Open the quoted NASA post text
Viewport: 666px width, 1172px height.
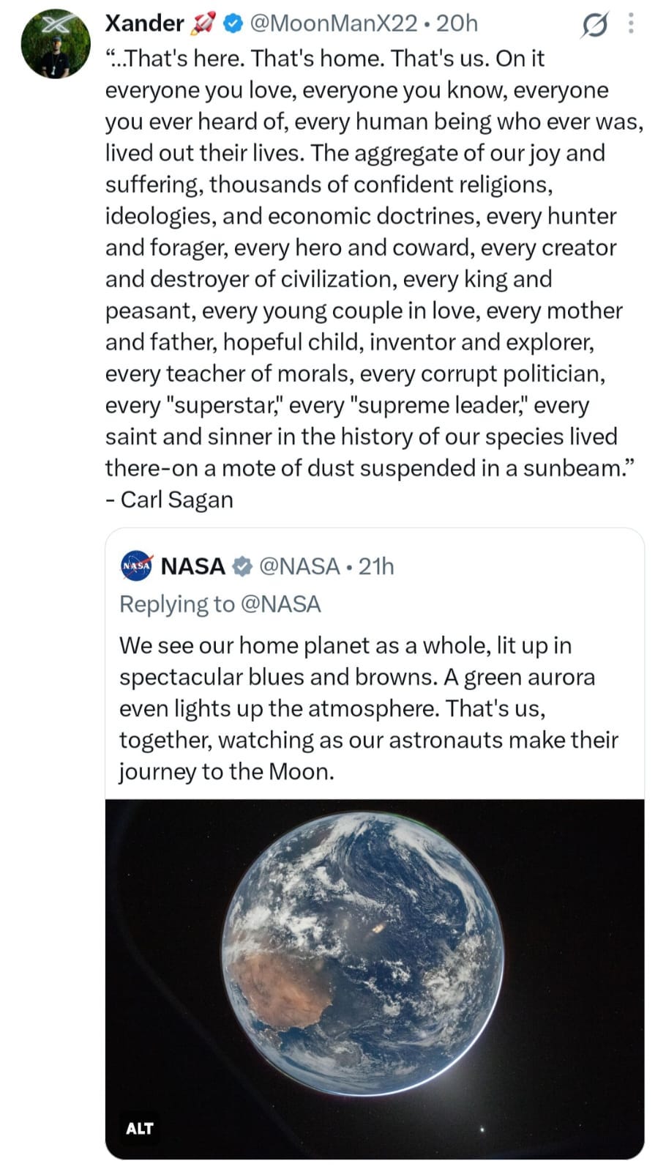coord(369,708)
